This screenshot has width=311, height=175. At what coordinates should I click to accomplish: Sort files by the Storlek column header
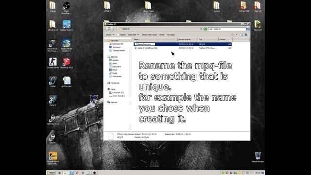click(225, 39)
